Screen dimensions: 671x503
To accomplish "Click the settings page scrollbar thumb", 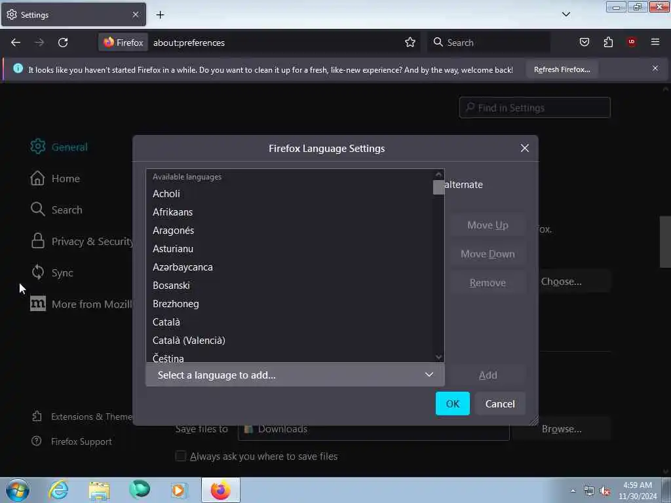I will 665,242.
